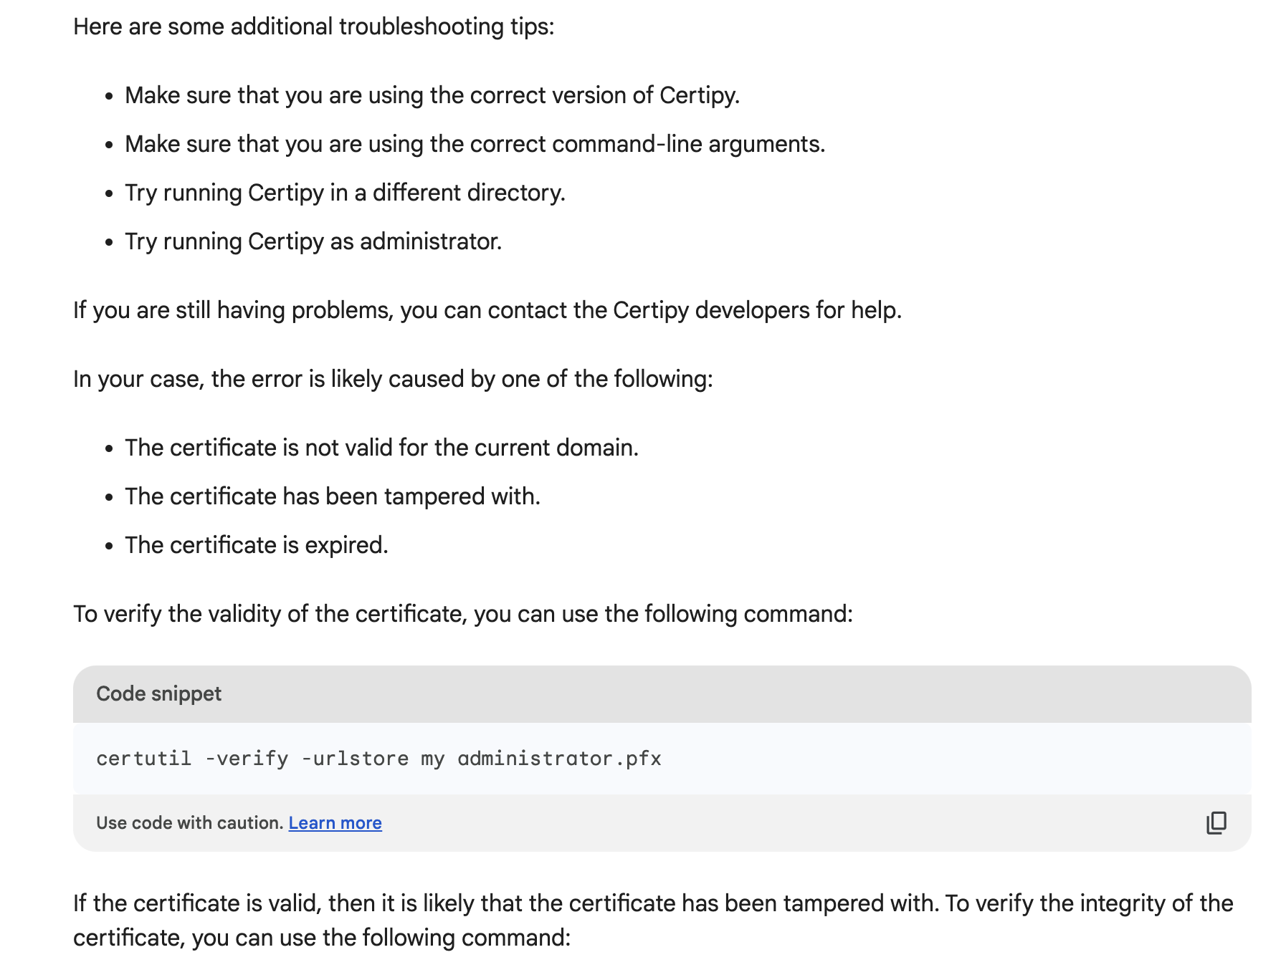
Task: Click the 'In your case' paragraph
Action: point(393,379)
